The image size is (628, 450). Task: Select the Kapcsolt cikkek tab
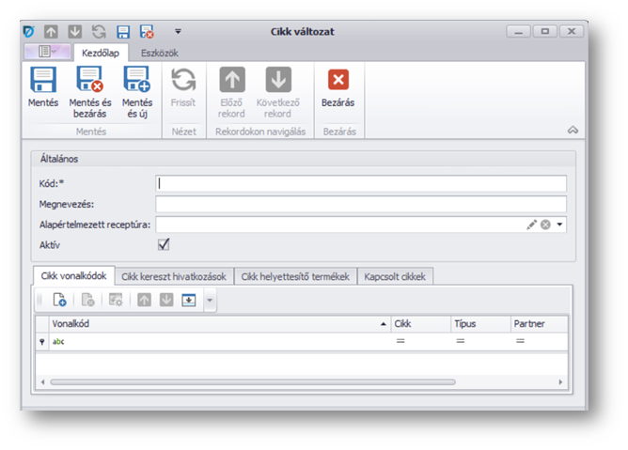(395, 276)
